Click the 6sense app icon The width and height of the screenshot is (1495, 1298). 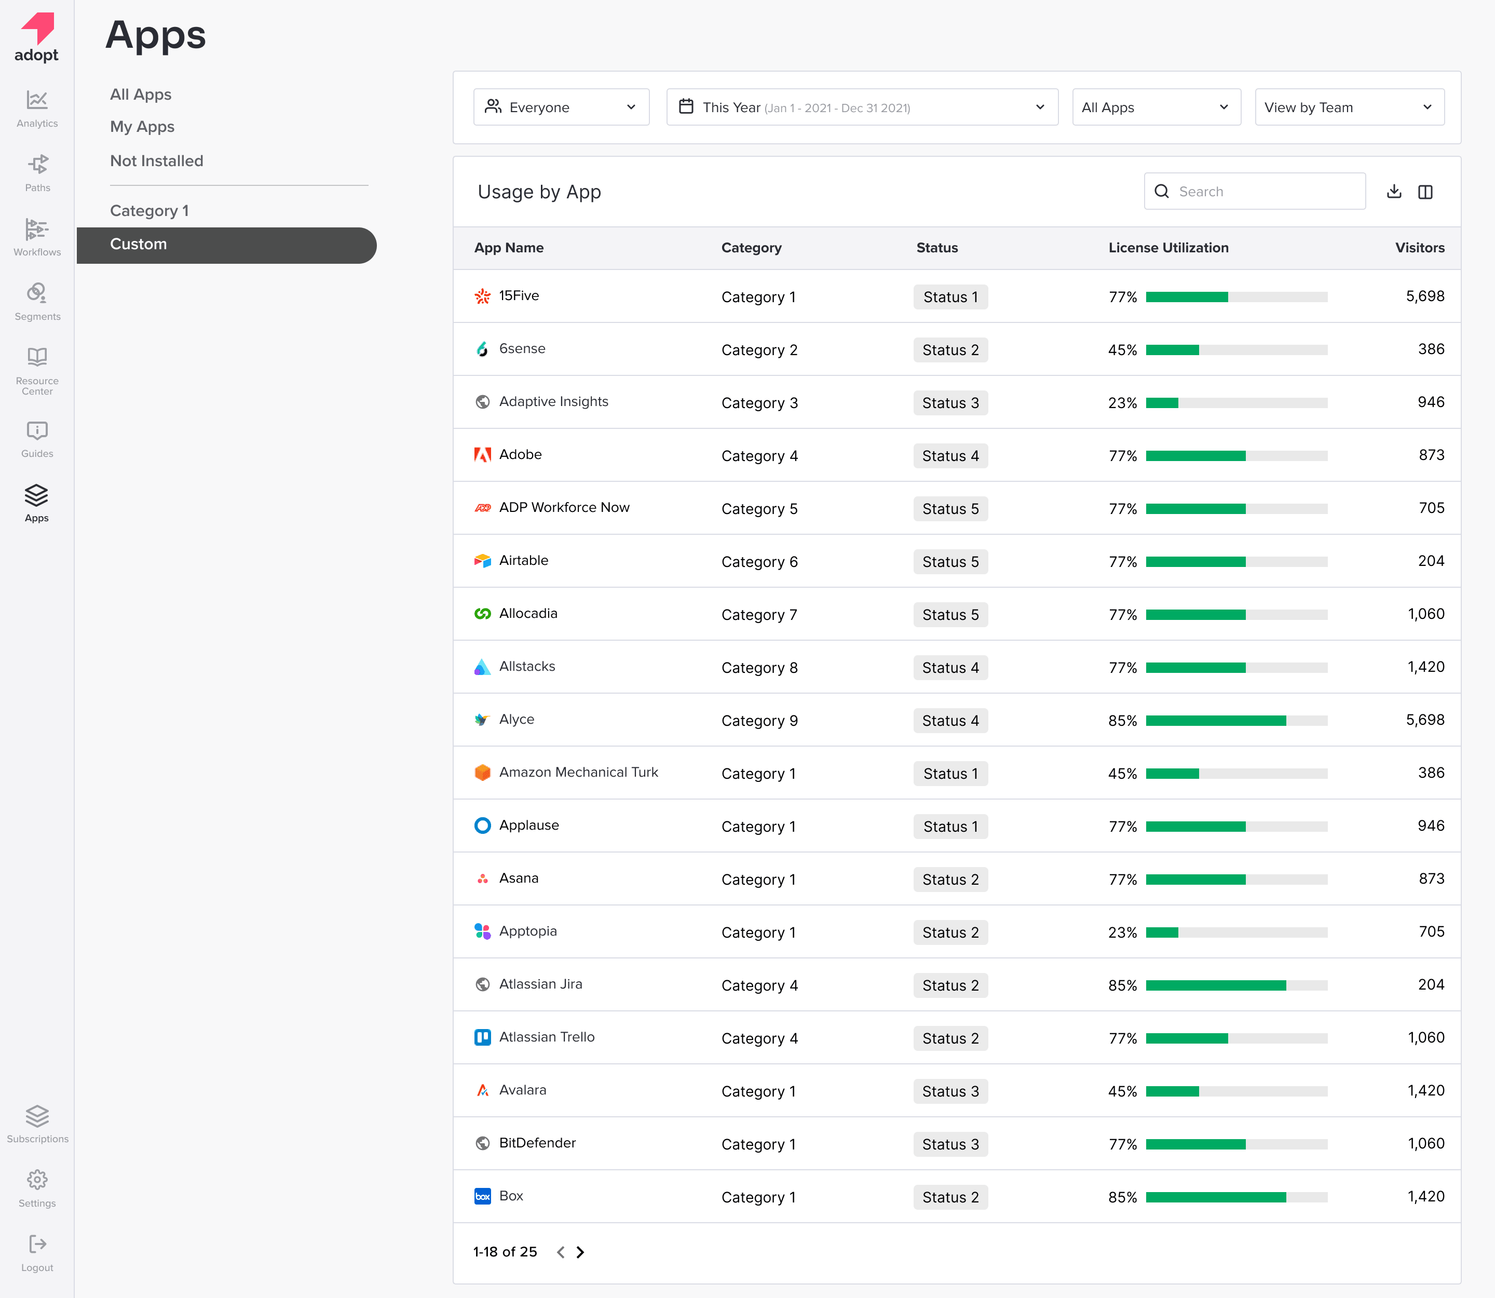pyautogui.click(x=482, y=349)
